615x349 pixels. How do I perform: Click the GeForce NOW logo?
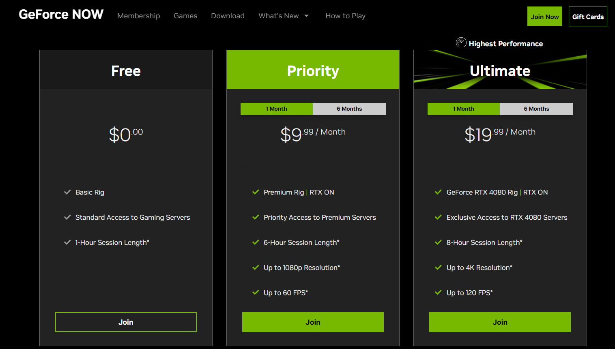61,15
